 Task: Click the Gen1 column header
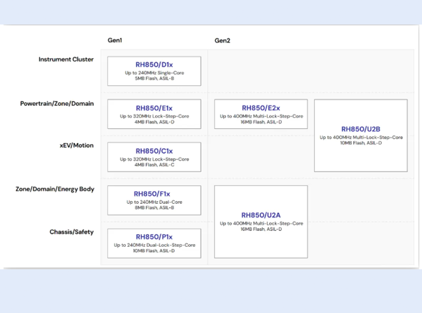point(115,40)
